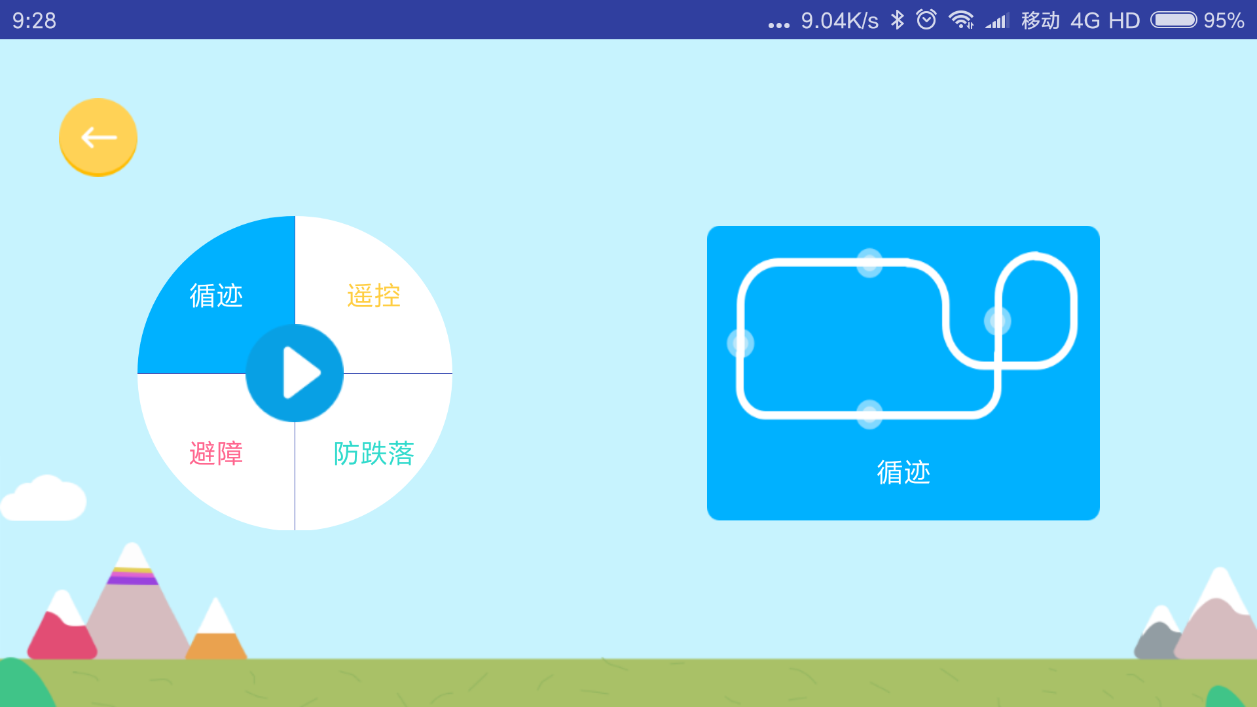
Task: Select the 循迹 line-tracking mode segment
Action: pyautogui.click(x=216, y=295)
